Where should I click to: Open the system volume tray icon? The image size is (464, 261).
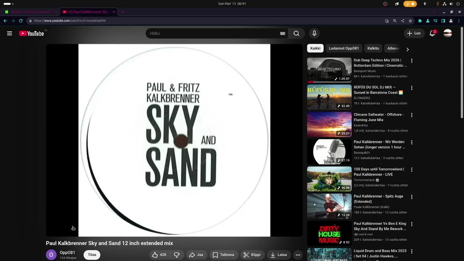(451, 4)
